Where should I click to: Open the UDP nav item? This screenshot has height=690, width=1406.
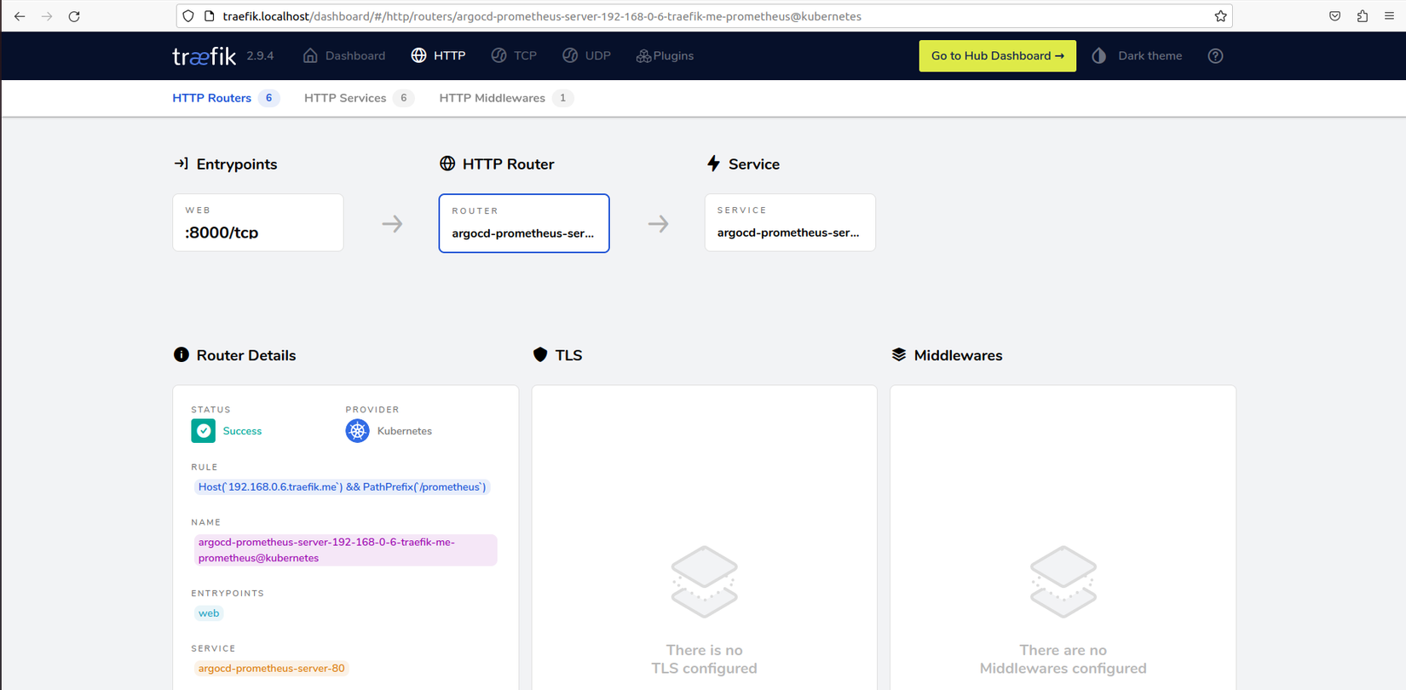(586, 56)
